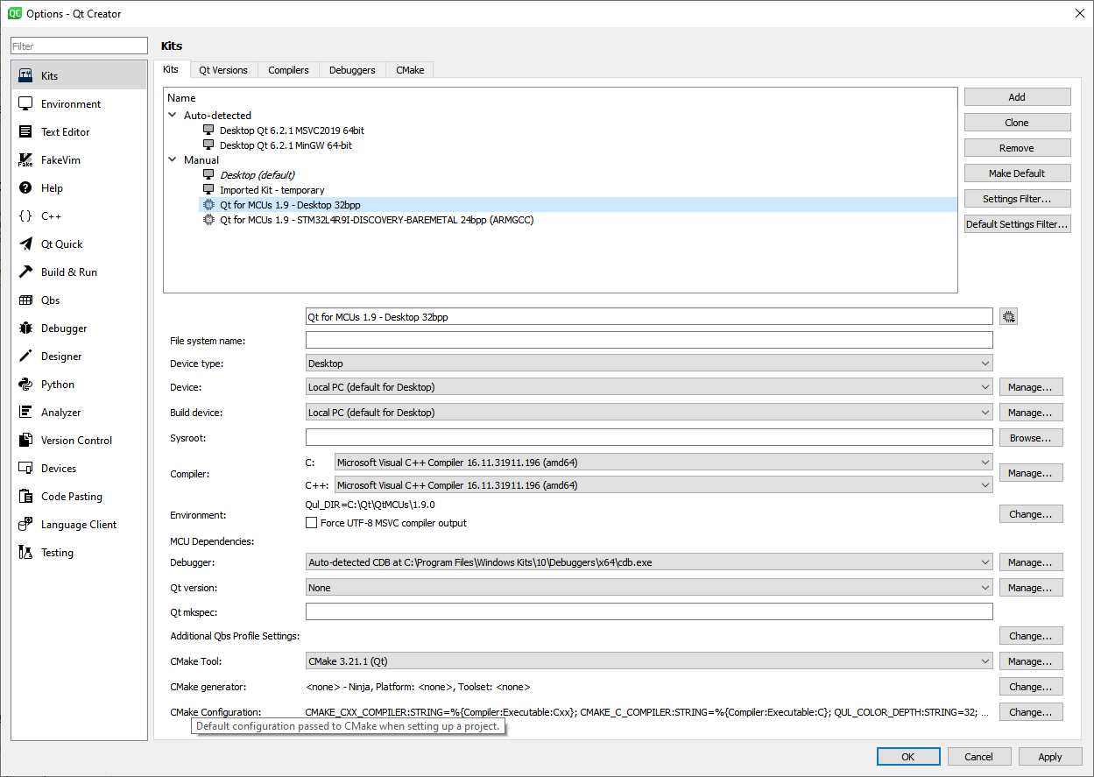
Task: Click the Make Default button
Action: tap(1017, 173)
